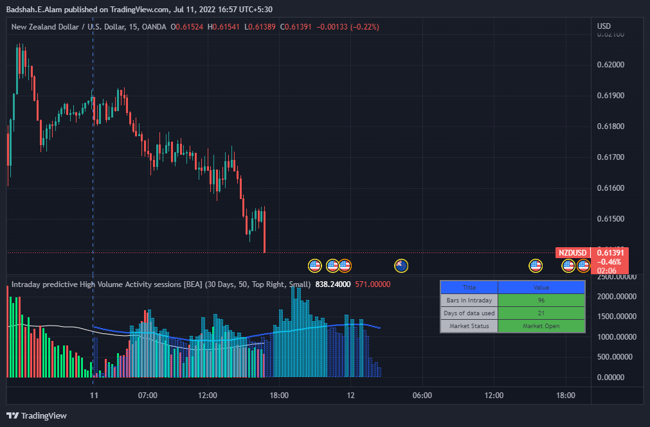Click the 1500.00000 indicator axis label
650x427 pixels.
pyautogui.click(x=617, y=317)
